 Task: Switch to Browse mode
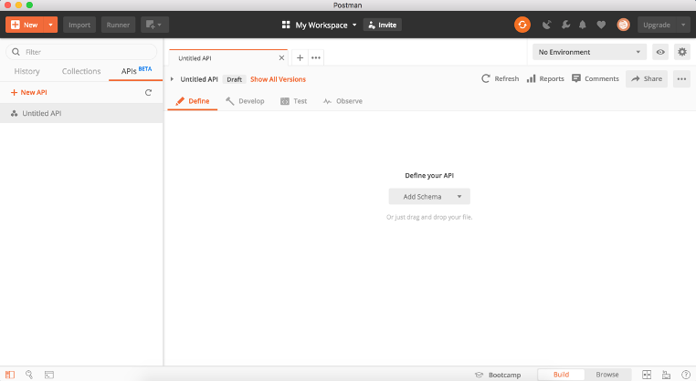[x=607, y=375]
